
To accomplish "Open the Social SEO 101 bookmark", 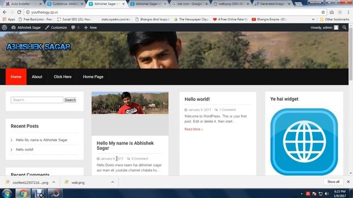I will [74, 19].
